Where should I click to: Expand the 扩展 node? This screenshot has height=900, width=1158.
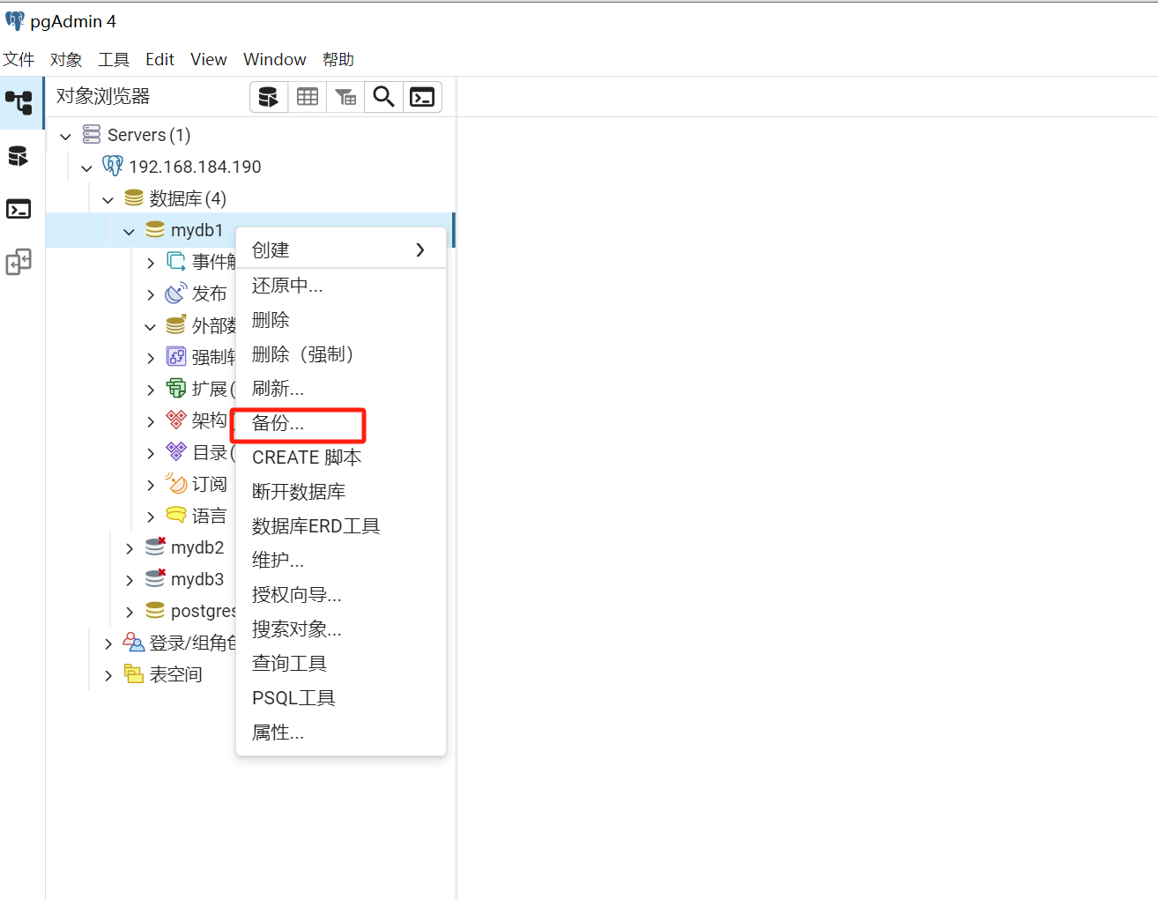click(150, 390)
